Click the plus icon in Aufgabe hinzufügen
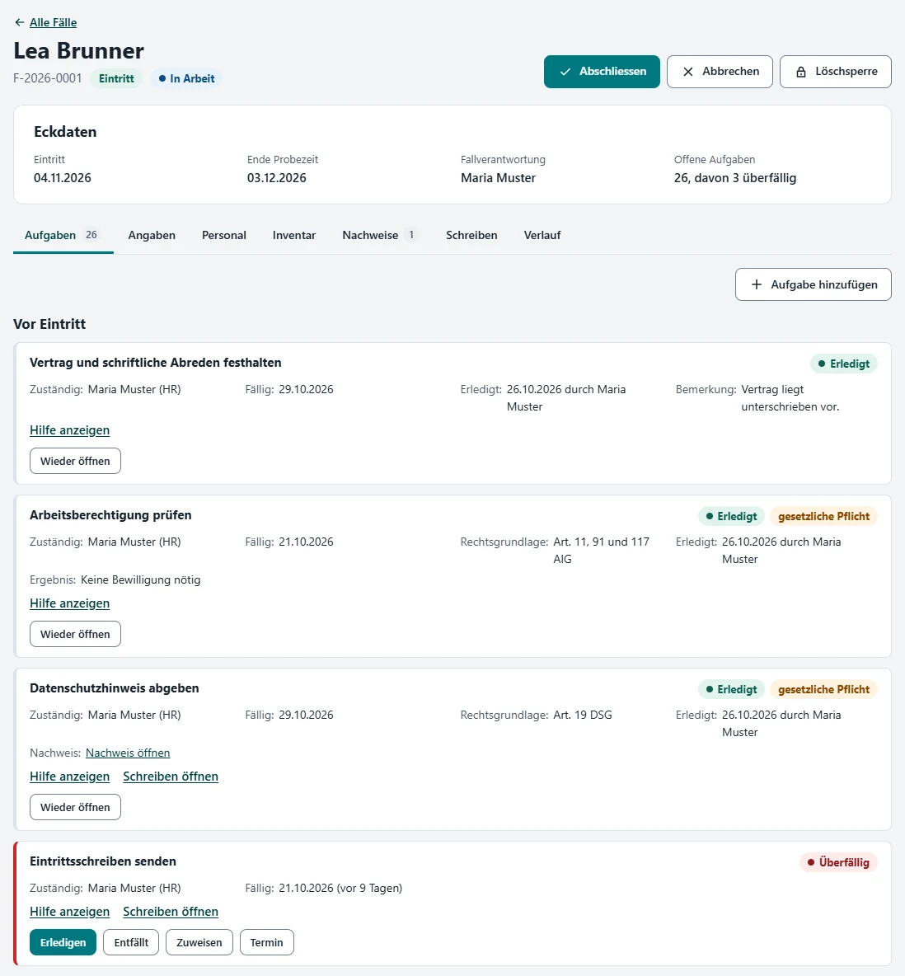Viewport: 905px width, 976px height. 757,284
